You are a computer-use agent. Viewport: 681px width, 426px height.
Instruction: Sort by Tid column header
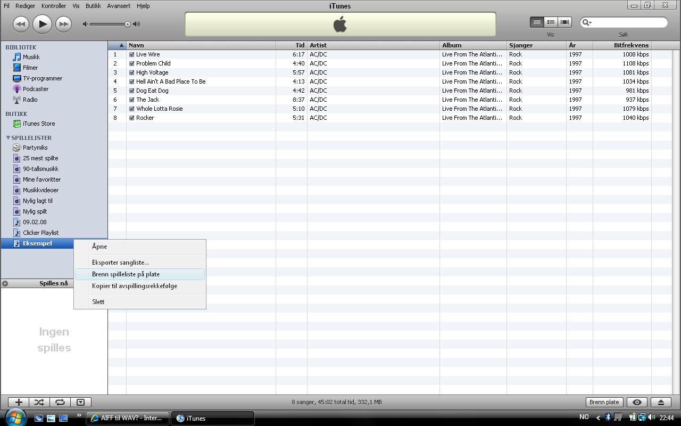pyautogui.click(x=292, y=45)
